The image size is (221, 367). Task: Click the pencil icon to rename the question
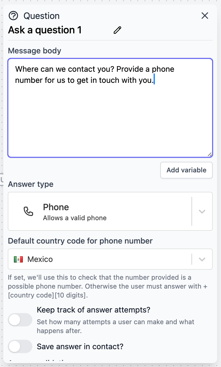[x=117, y=30]
